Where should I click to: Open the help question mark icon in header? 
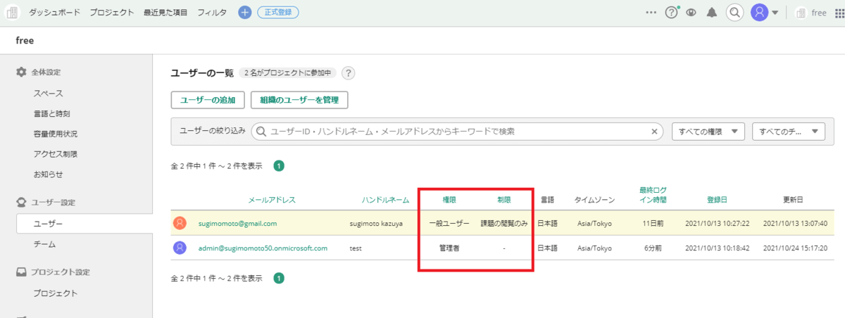[x=672, y=13]
